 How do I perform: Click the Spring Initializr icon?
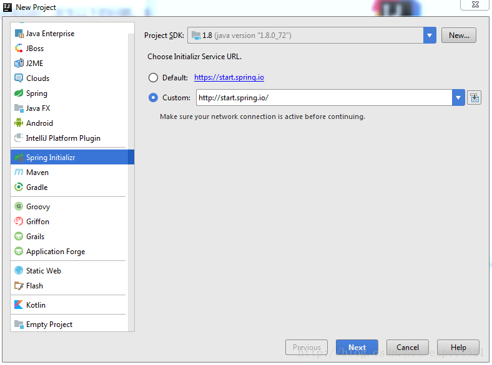coord(19,157)
